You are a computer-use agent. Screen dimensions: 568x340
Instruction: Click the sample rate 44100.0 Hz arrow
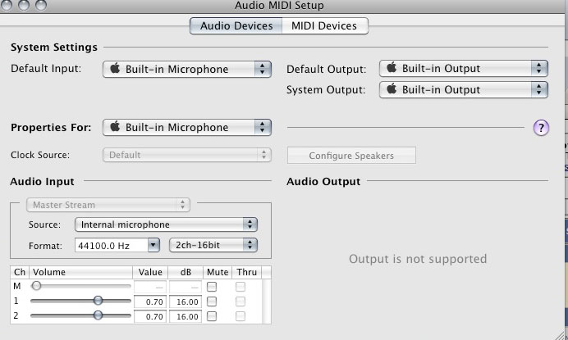coord(153,245)
